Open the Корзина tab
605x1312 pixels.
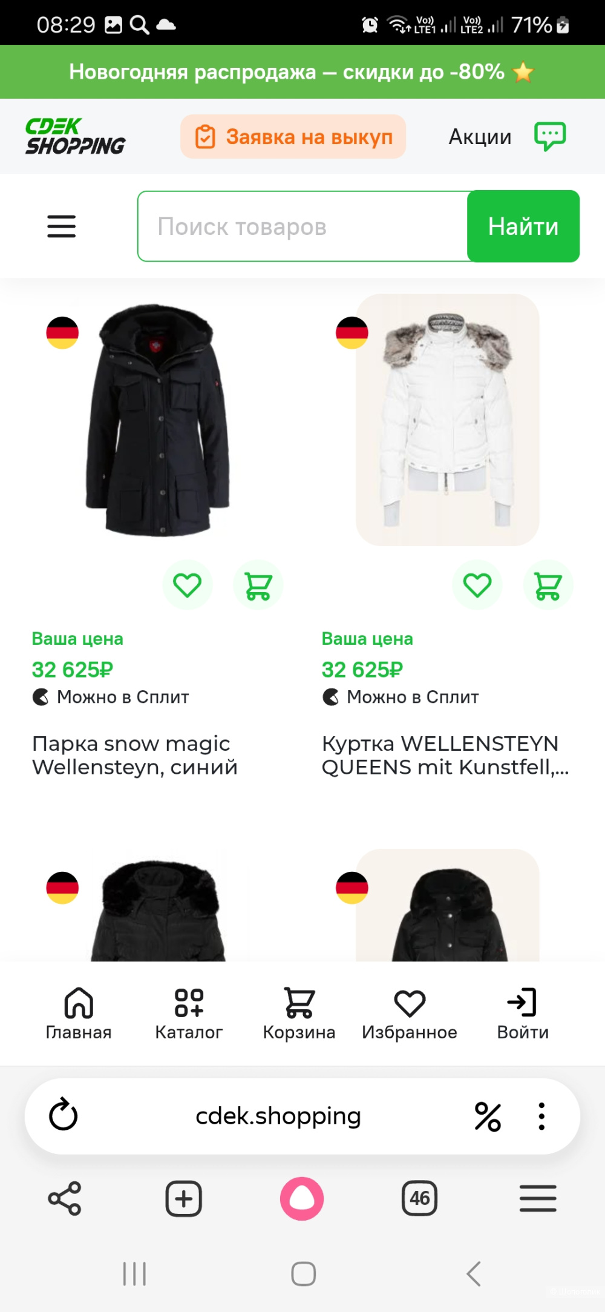[x=299, y=1013]
